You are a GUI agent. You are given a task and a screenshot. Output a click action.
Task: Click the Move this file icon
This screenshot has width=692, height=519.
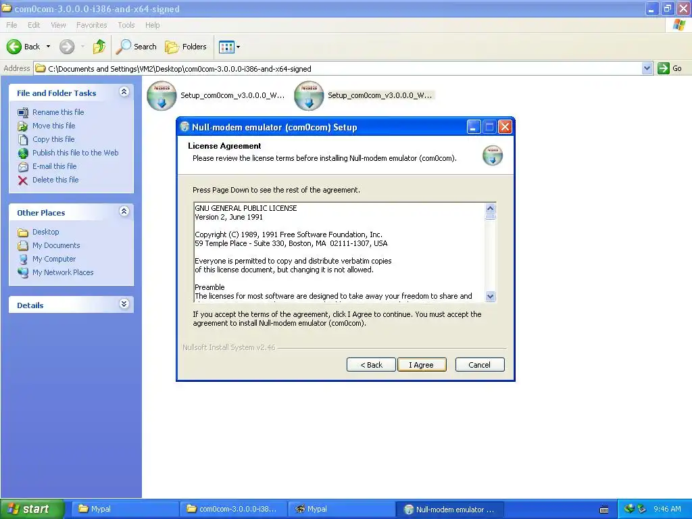pos(23,126)
